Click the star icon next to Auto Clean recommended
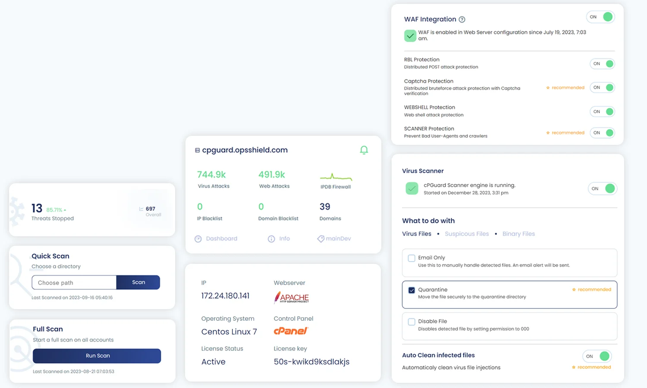Image resolution: width=647 pixels, height=388 pixels. (574, 367)
